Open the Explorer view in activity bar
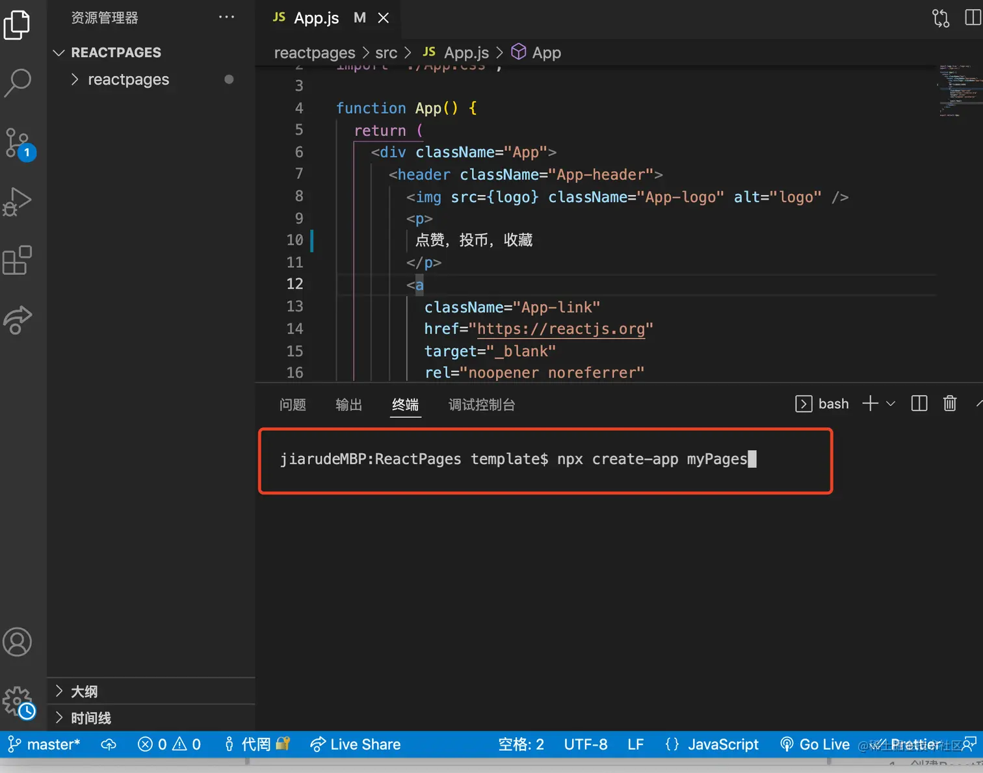Image resolution: width=983 pixels, height=773 pixels. (x=17, y=25)
